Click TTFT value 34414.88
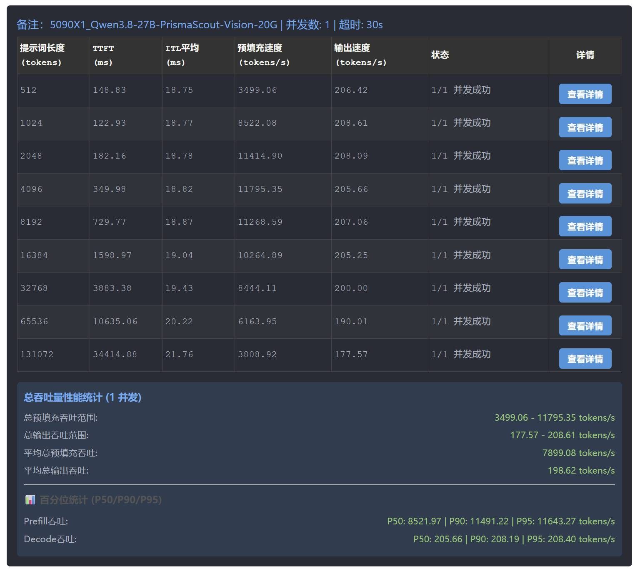The image size is (635, 571). coord(115,354)
